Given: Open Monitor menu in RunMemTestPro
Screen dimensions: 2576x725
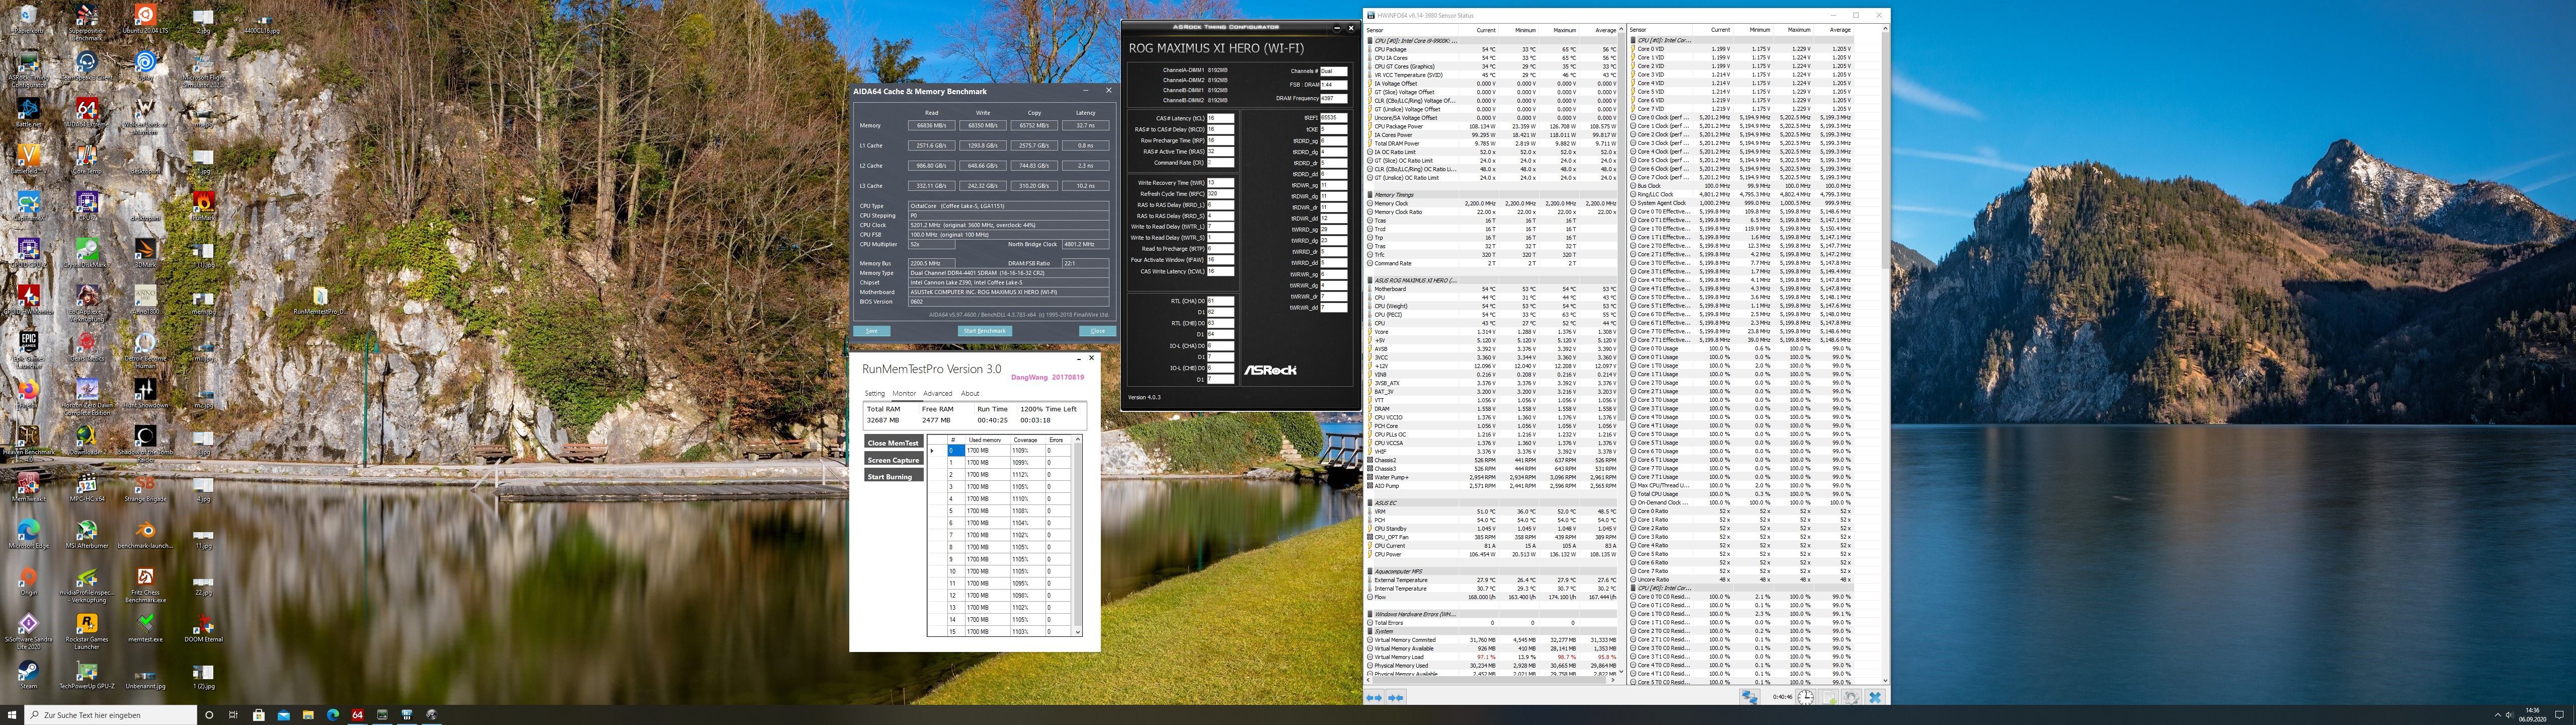Looking at the screenshot, I should pos(904,394).
